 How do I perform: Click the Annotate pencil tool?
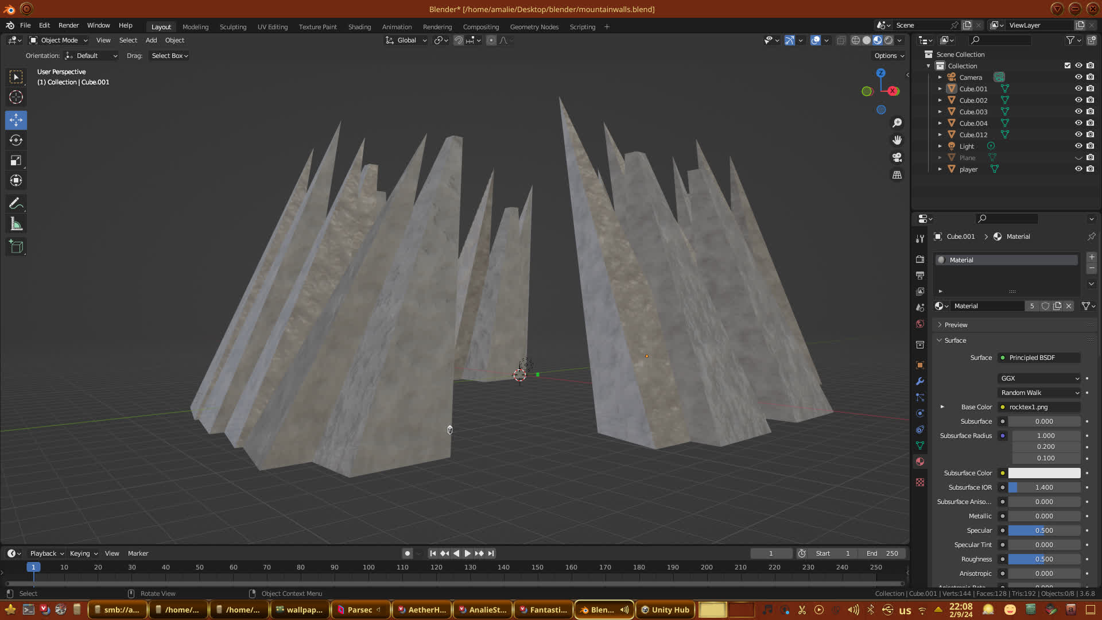pyautogui.click(x=16, y=204)
